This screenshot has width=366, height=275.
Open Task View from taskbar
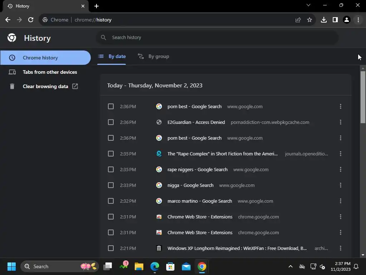[108, 266]
